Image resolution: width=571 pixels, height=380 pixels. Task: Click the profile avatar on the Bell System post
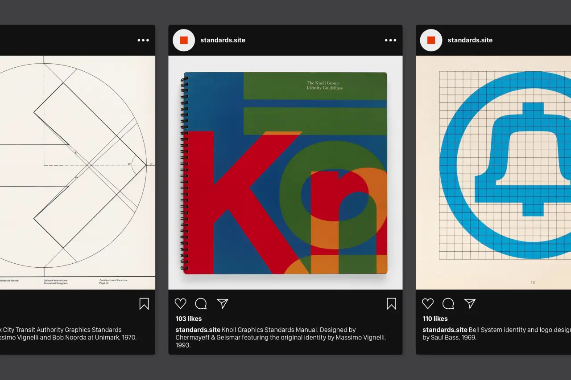tap(431, 40)
